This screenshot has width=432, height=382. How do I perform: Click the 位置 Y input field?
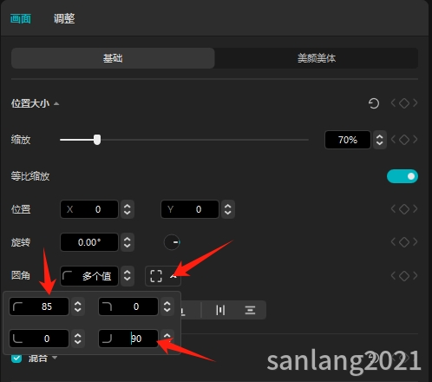pos(190,209)
